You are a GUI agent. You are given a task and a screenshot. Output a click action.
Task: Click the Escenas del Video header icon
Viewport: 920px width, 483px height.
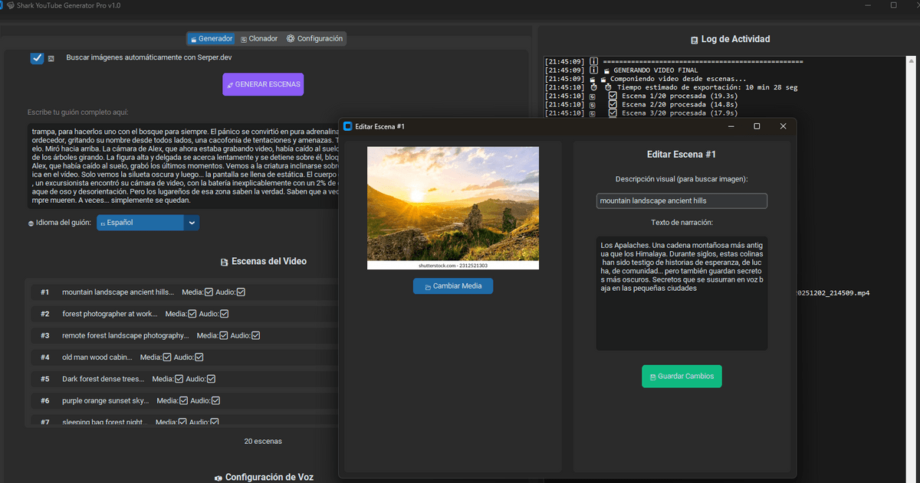point(224,262)
